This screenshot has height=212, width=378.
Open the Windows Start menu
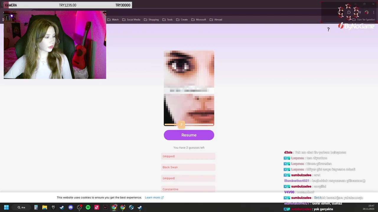point(6,207)
